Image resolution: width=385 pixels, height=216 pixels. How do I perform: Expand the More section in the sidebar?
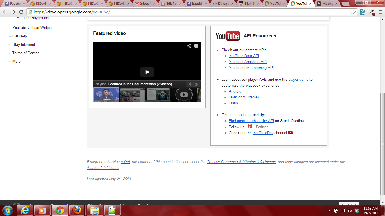click(16, 61)
